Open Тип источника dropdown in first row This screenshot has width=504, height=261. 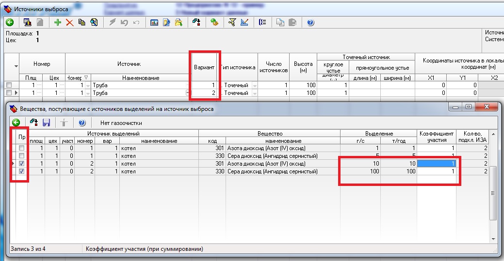coord(254,85)
